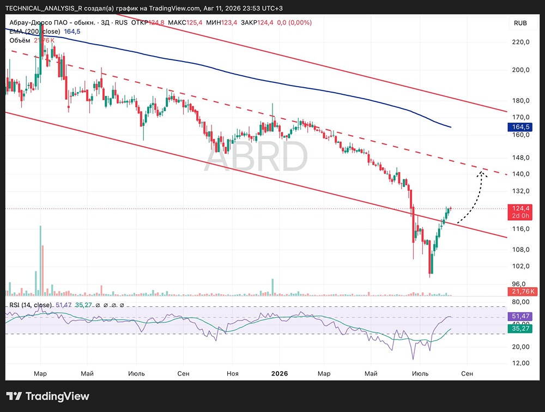
Task: Click the 96,0 price axis label
Action: pyautogui.click(x=519, y=284)
